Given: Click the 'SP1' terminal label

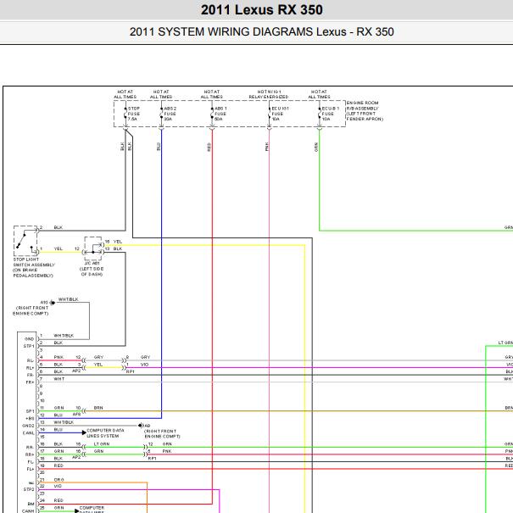Looking at the screenshot, I should pos(30,411).
